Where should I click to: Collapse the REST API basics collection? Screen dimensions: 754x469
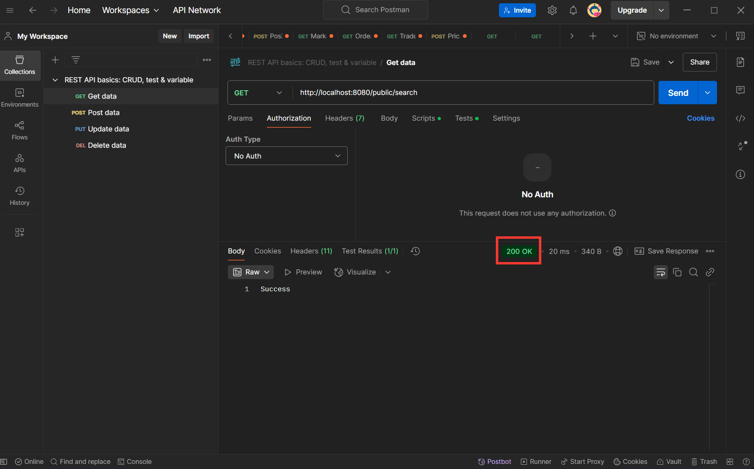click(x=55, y=80)
